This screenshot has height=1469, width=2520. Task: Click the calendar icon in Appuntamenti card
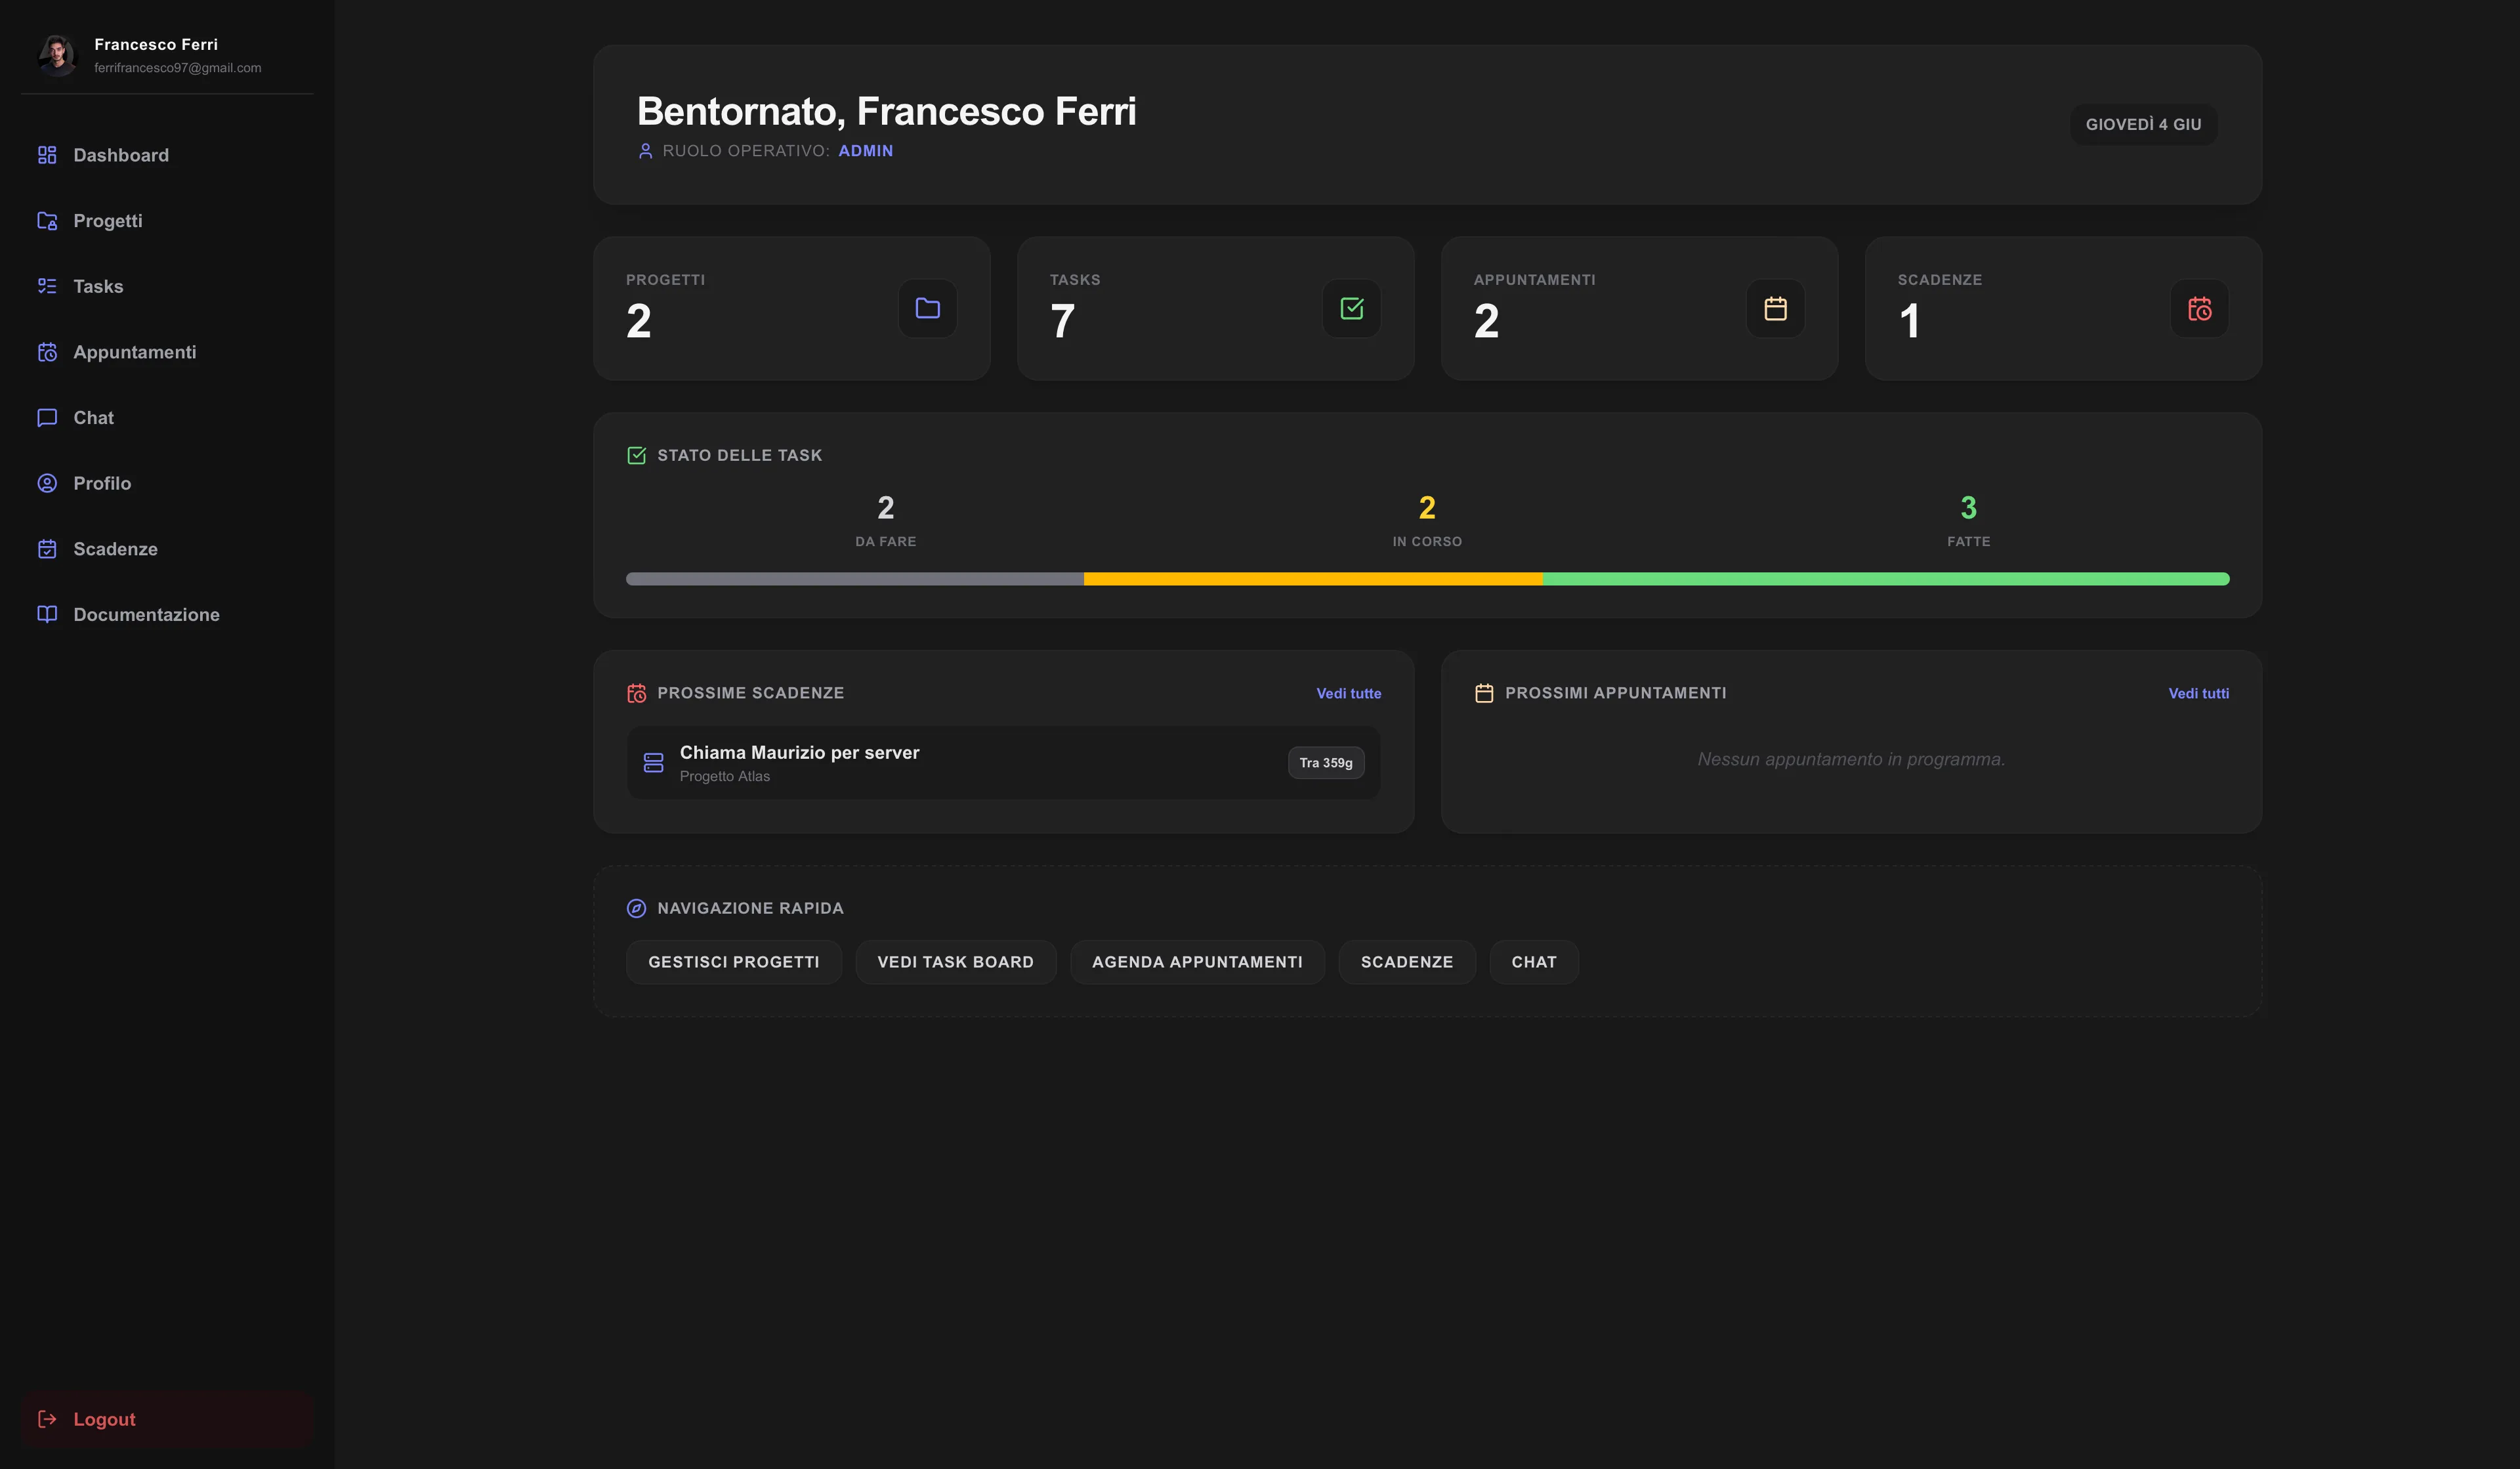pos(1776,309)
